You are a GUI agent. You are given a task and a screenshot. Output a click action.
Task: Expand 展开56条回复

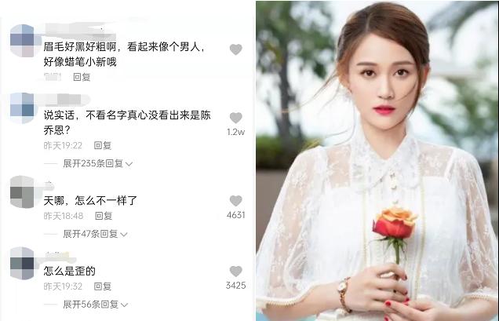96,305
